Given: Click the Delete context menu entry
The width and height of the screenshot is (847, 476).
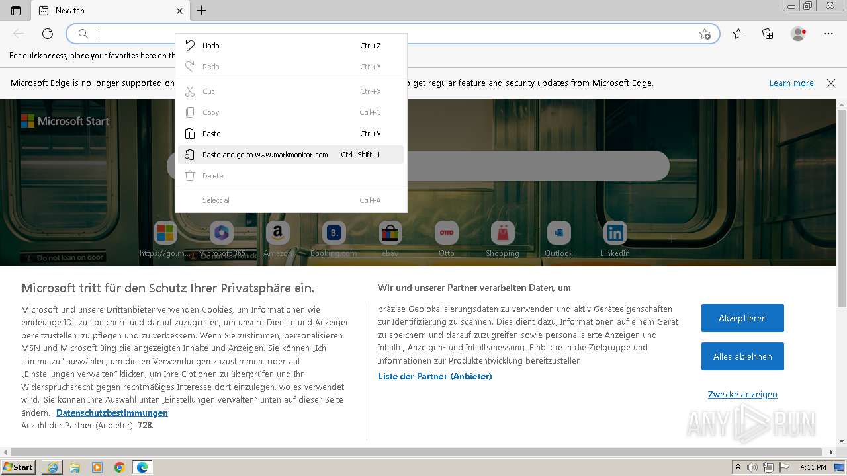Looking at the screenshot, I should pos(291,176).
